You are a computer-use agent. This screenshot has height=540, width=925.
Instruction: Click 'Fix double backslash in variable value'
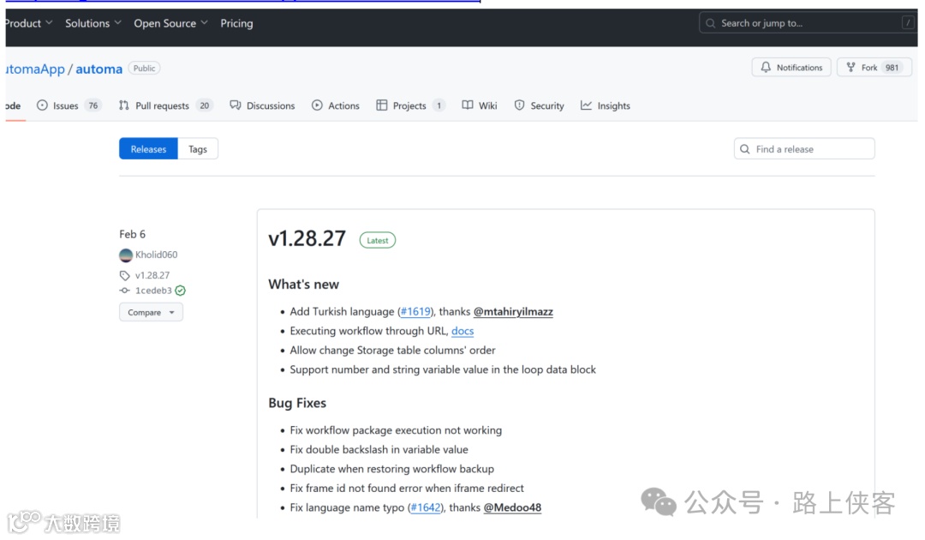coord(379,450)
